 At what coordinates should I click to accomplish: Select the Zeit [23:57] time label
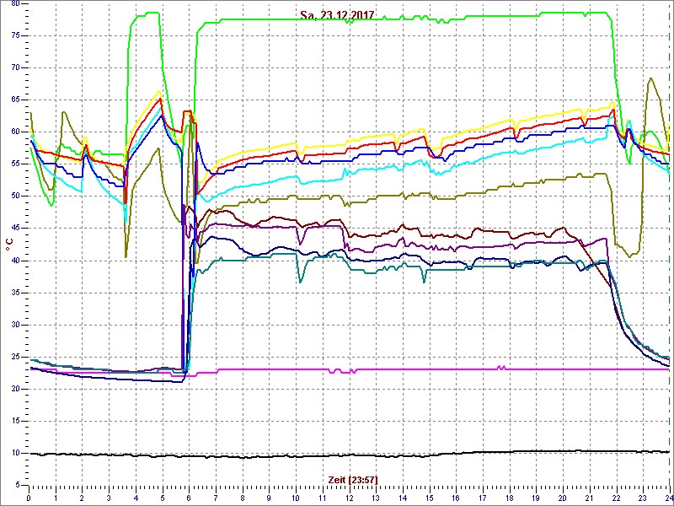point(353,480)
